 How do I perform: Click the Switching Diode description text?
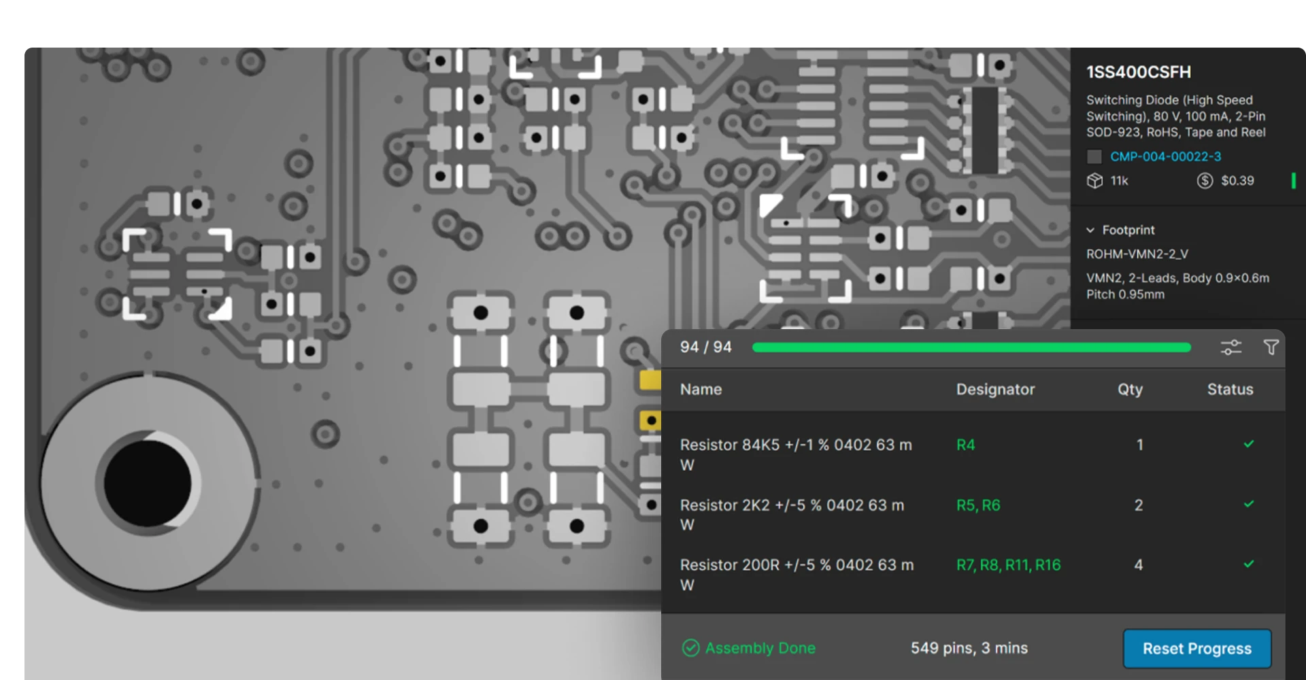coord(1176,116)
